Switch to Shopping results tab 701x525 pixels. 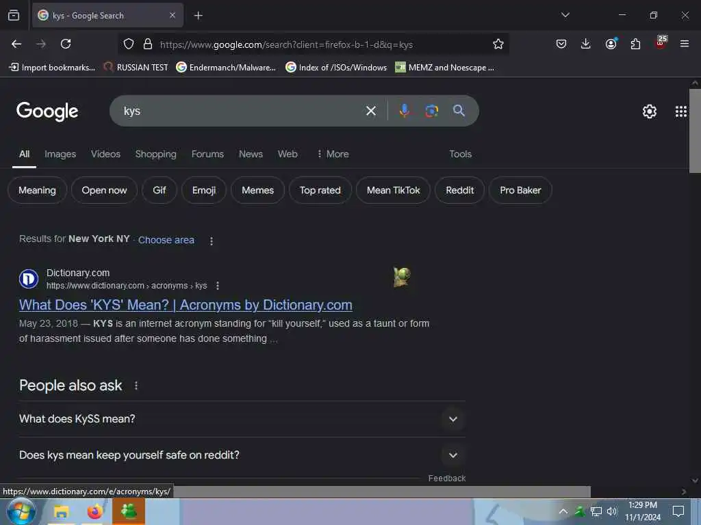click(155, 154)
